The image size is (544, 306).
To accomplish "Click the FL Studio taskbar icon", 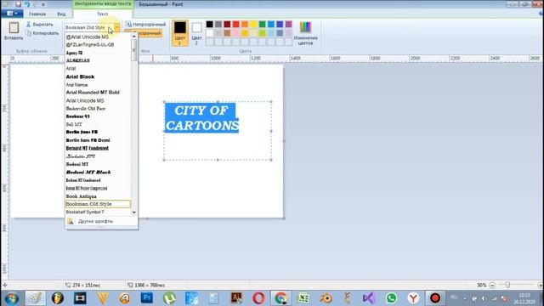I will coord(58,298).
